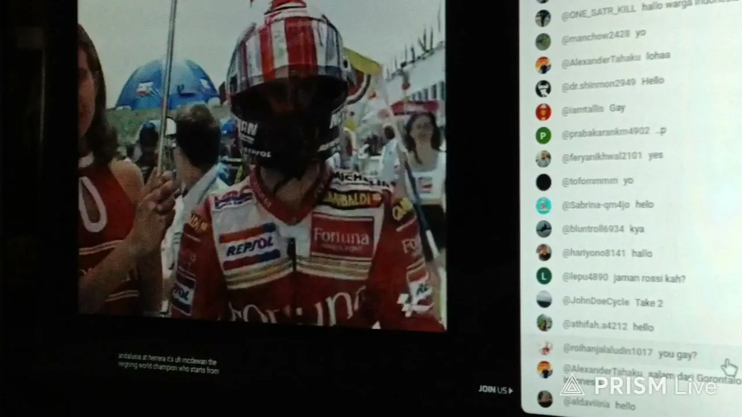
Task: Click the 'JOIN US' link below the video
Action: (496, 390)
